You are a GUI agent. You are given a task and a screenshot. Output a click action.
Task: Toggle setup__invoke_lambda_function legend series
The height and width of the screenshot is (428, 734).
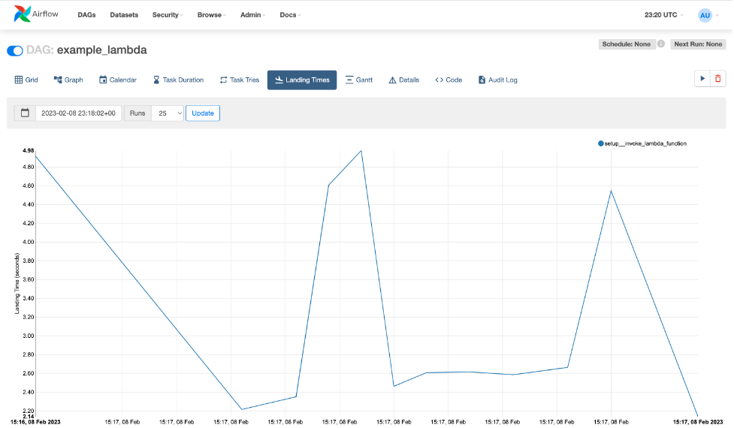pos(642,143)
